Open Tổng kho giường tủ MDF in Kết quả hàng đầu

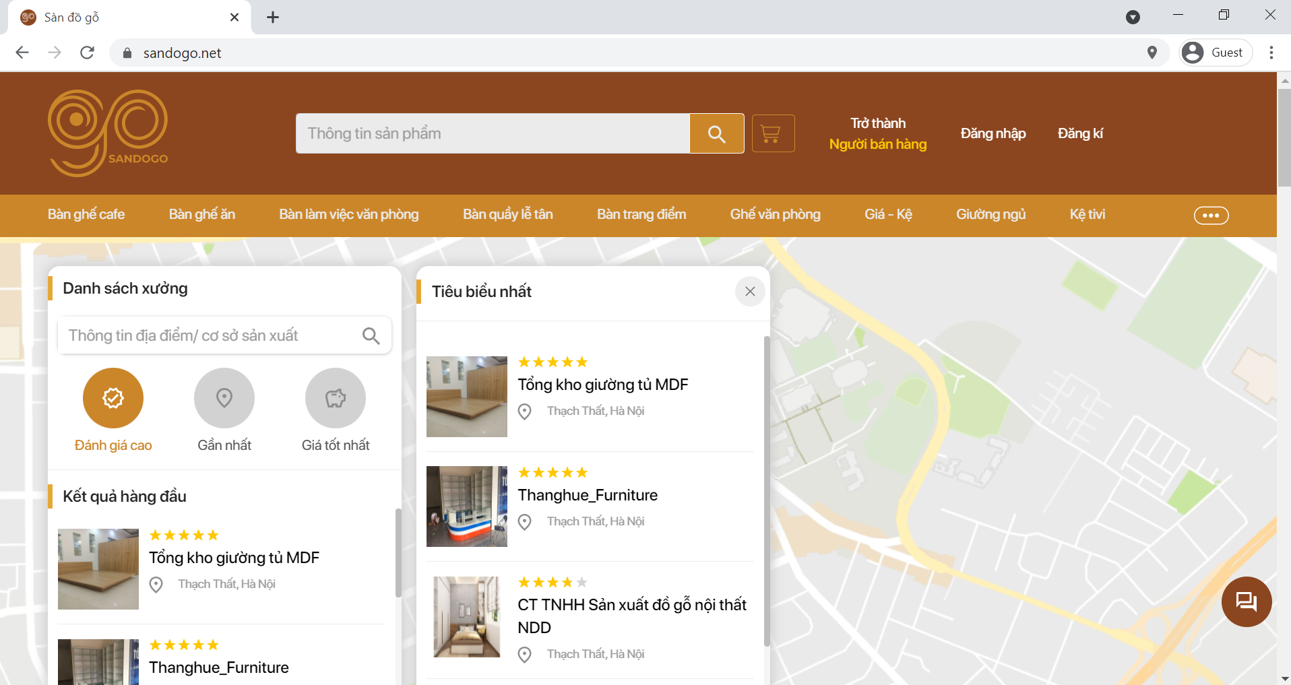coord(234,558)
